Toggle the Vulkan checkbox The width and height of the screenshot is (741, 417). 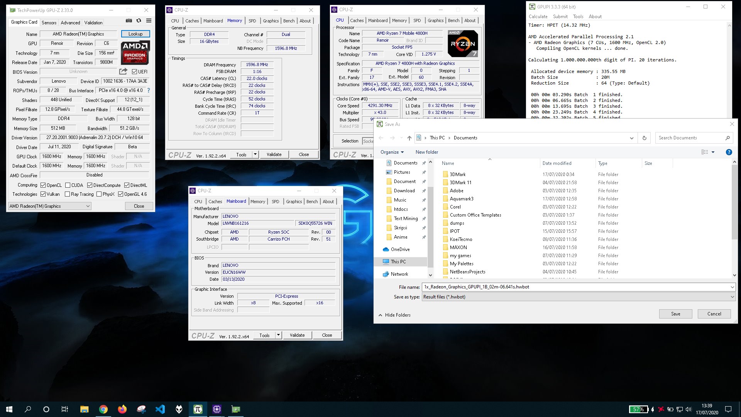pyautogui.click(x=43, y=194)
